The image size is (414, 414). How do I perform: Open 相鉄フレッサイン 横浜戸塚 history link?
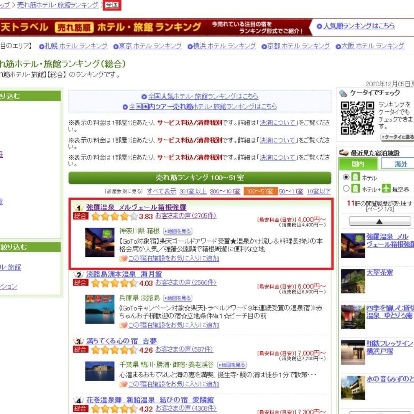390,347
